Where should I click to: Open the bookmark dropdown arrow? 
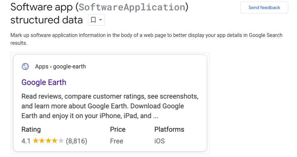(101, 20)
